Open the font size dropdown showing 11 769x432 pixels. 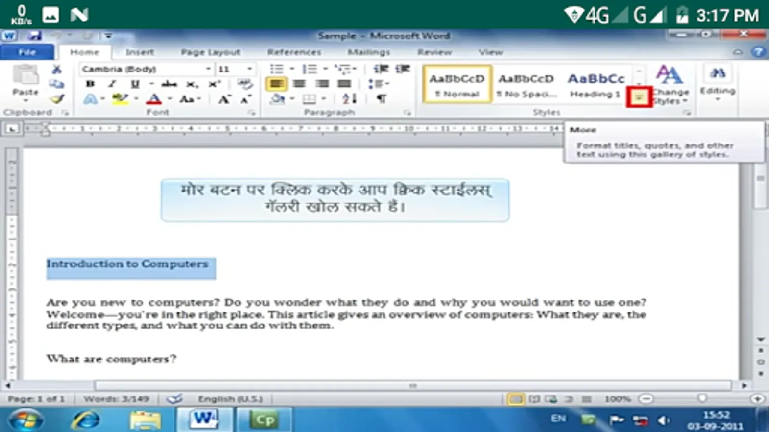click(249, 69)
